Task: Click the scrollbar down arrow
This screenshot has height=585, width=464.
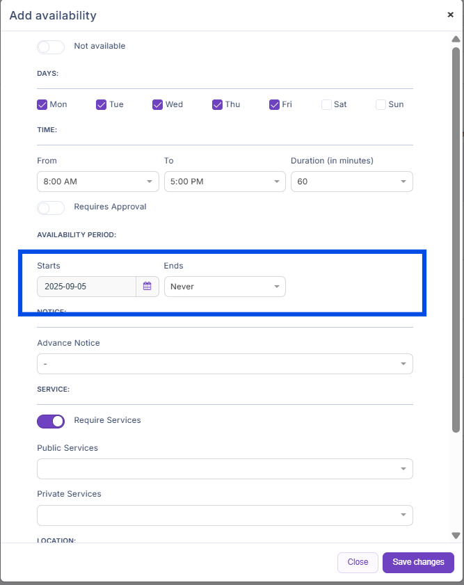Action: coord(456,535)
